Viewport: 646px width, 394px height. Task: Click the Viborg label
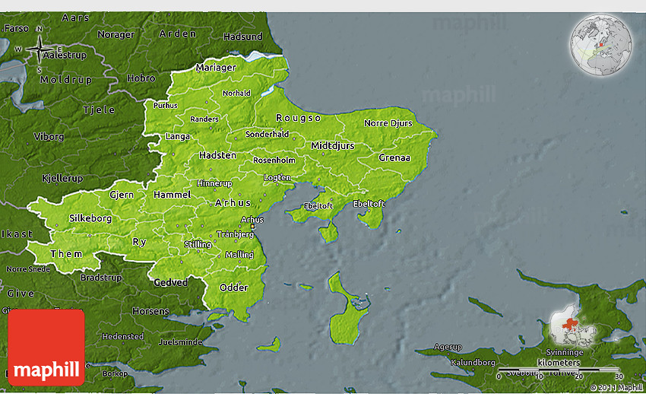[49, 137]
